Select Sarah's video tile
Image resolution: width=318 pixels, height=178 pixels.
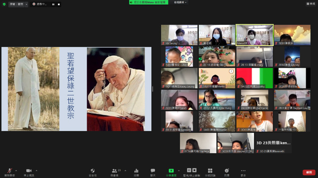pyautogui.click(x=179, y=100)
